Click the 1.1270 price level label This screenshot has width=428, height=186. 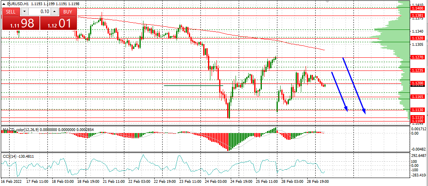417,57
